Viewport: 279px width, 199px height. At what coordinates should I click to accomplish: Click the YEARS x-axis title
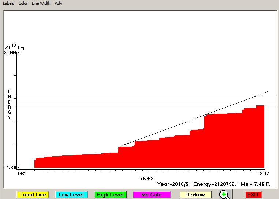pyautogui.click(x=146, y=179)
